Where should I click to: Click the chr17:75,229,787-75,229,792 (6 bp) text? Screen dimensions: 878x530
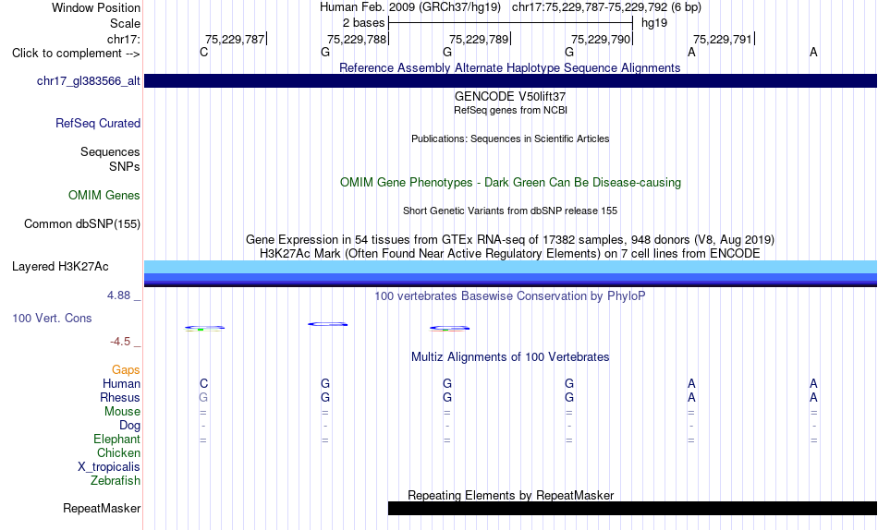(x=606, y=7)
